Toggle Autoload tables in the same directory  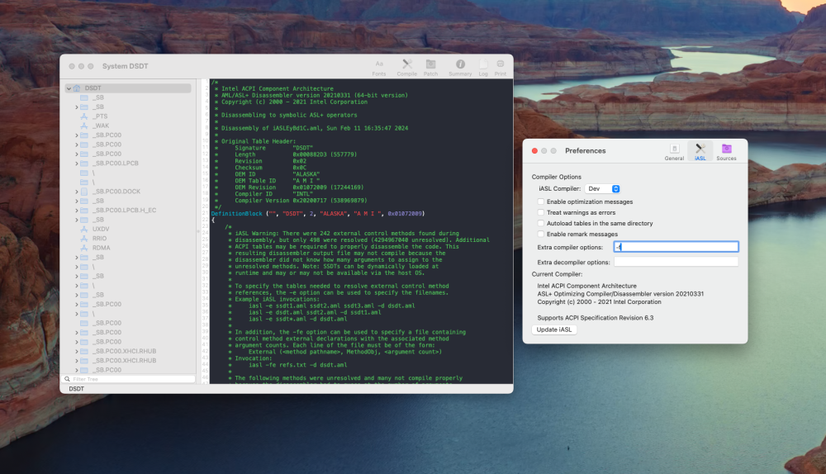click(540, 223)
